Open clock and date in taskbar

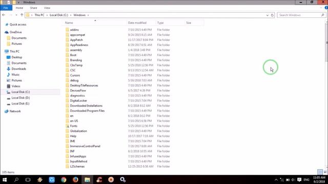[x=319, y=179]
